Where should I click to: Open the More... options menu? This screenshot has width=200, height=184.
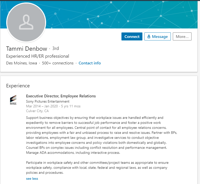click(182, 36)
